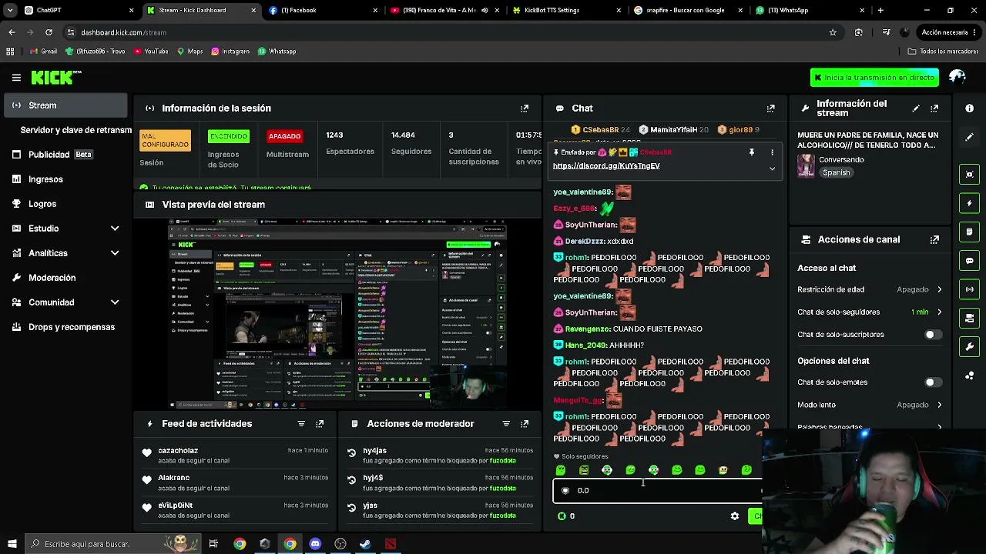Pop out the Feed de actividades panel
986x554 pixels.
coord(320,424)
